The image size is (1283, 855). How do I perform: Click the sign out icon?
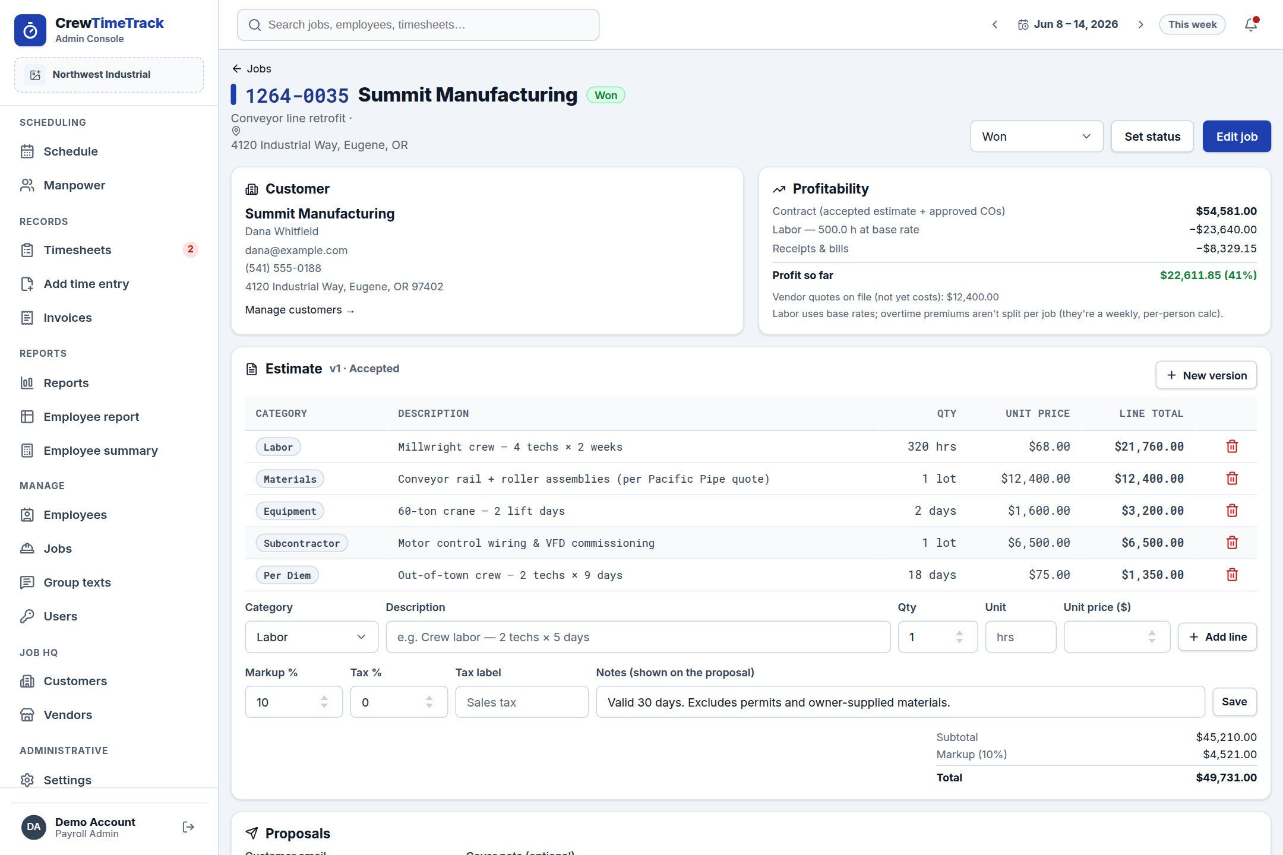[188, 827]
